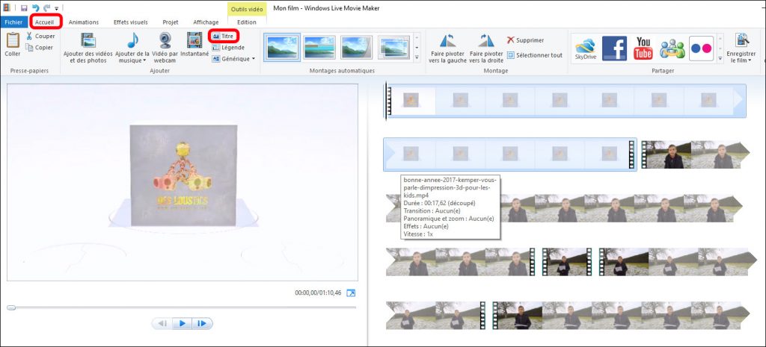Open the Effets visuels tab
766x347 pixels.
pos(130,22)
